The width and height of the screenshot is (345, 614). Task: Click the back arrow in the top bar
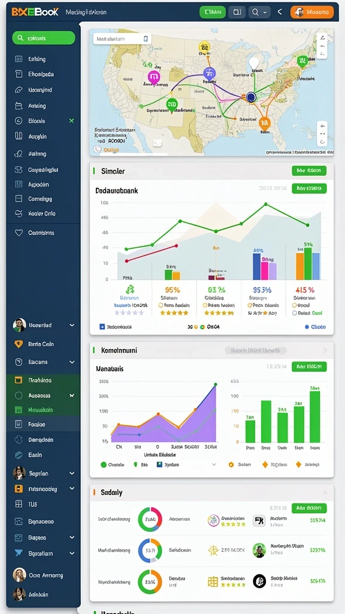(280, 12)
